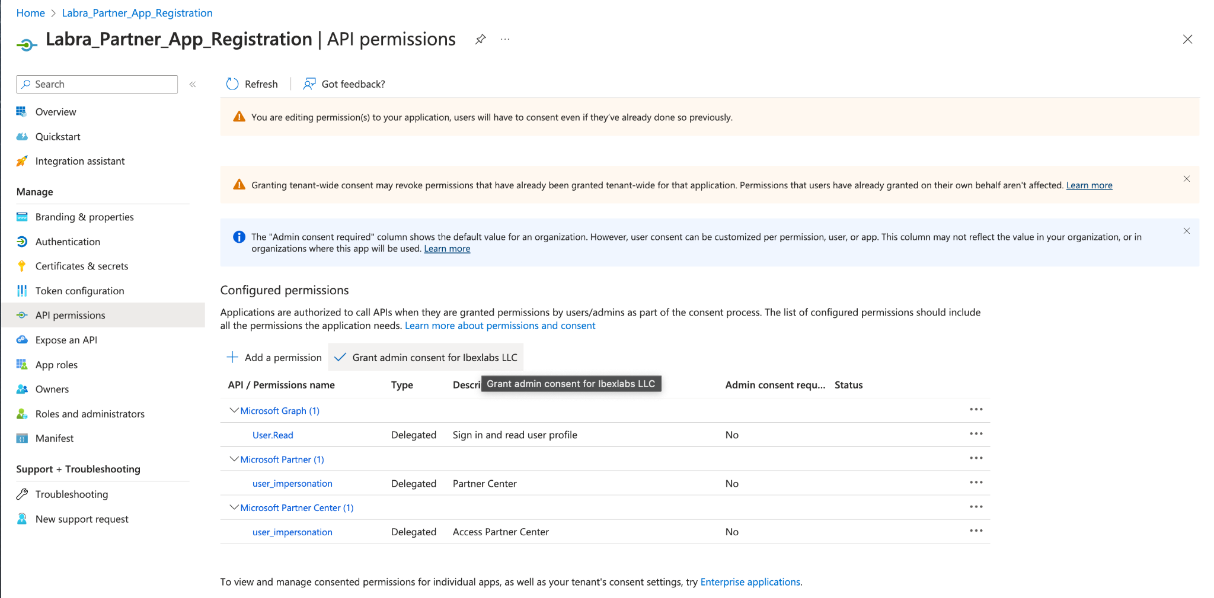Close the API permissions blade

tap(1188, 39)
